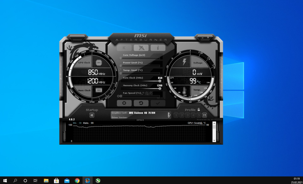303x184 pixels.
Task: Save the profile with the floppy disk icon
Action: [204, 115]
